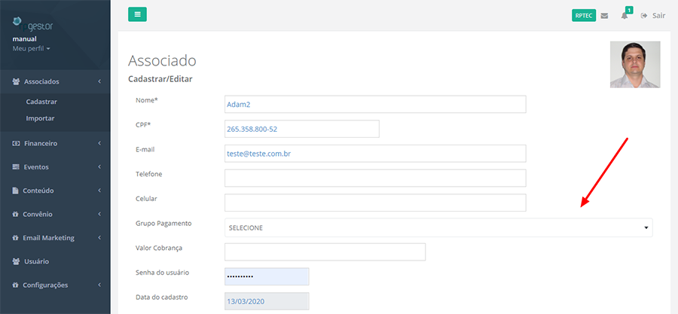Screen dimensions: 678x314
Task: Click the green hamburger menu toggle
Action: (137, 14)
